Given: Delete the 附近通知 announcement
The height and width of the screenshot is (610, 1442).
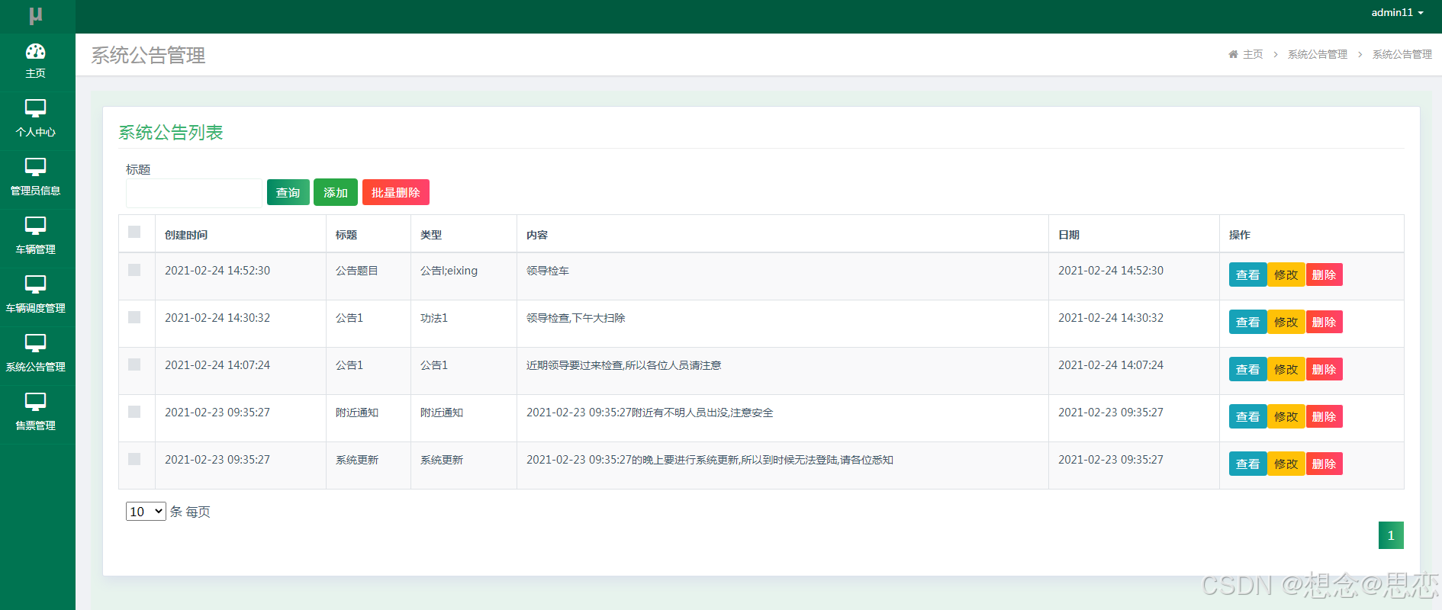Looking at the screenshot, I should coord(1324,416).
